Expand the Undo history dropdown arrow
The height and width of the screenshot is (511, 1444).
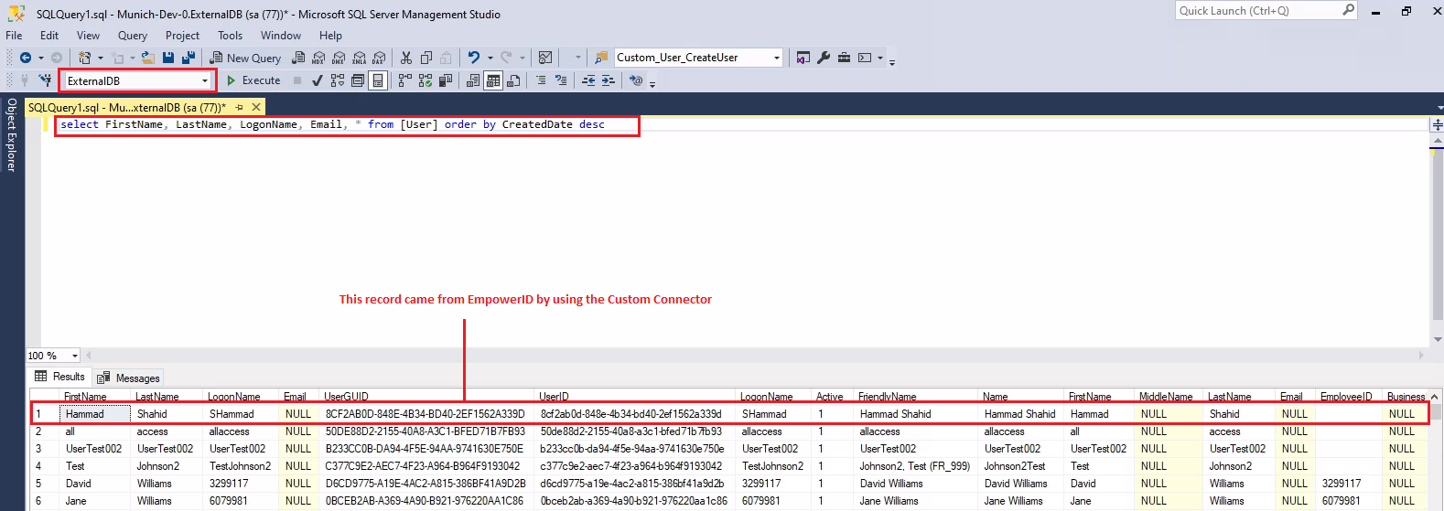(x=490, y=58)
